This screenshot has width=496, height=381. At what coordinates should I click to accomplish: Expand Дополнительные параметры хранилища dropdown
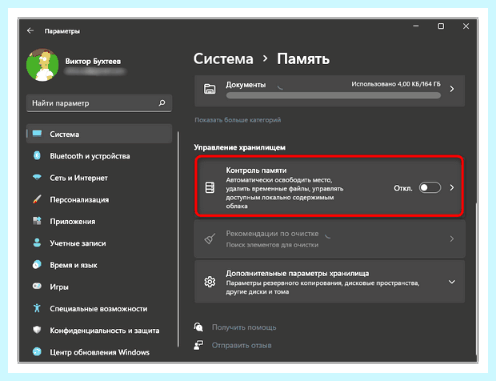pos(452,282)
